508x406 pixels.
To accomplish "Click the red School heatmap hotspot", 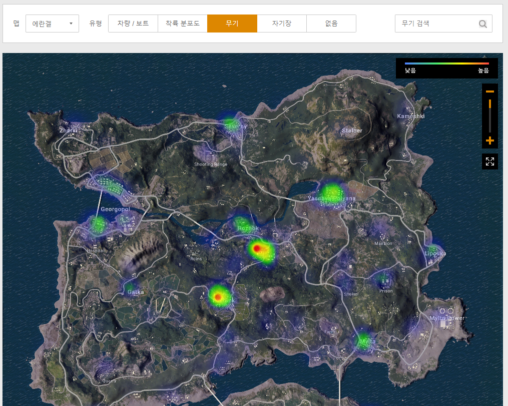I will (x=257, y=248).
